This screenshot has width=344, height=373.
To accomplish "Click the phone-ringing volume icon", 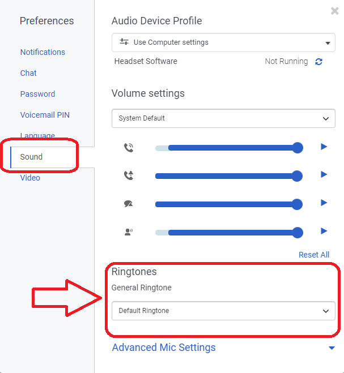I will coord(129,148).
